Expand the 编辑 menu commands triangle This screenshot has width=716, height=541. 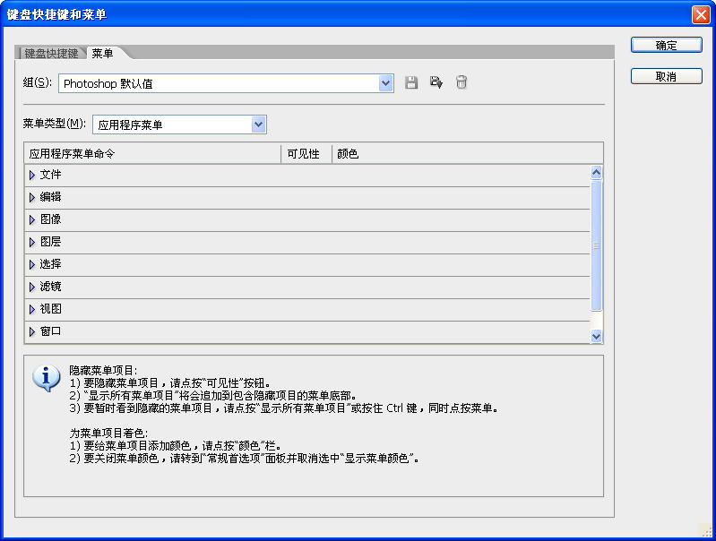click(32, 197)
